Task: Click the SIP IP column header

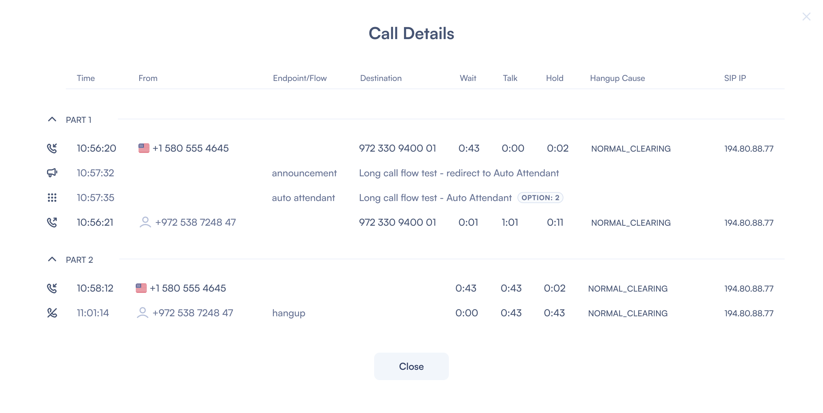Action: pos(735,78)
